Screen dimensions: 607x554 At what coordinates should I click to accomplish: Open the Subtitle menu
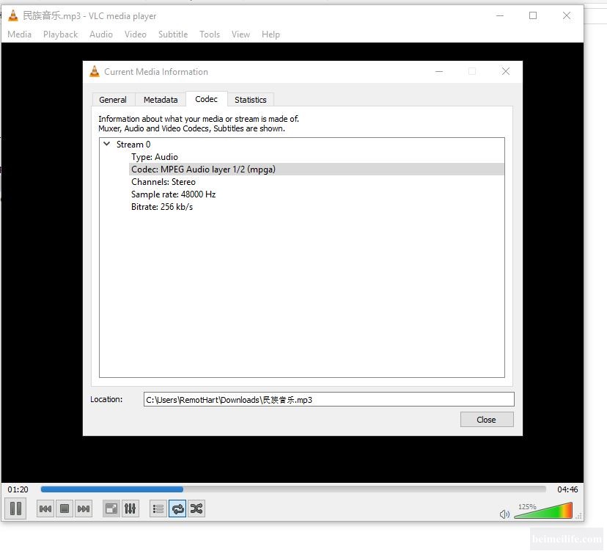(x=173, y=34)
